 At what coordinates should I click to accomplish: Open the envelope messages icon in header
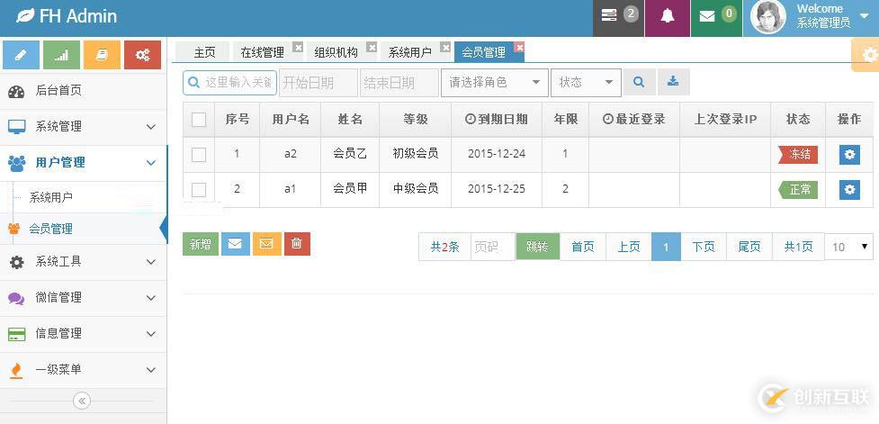pos(707,15)
